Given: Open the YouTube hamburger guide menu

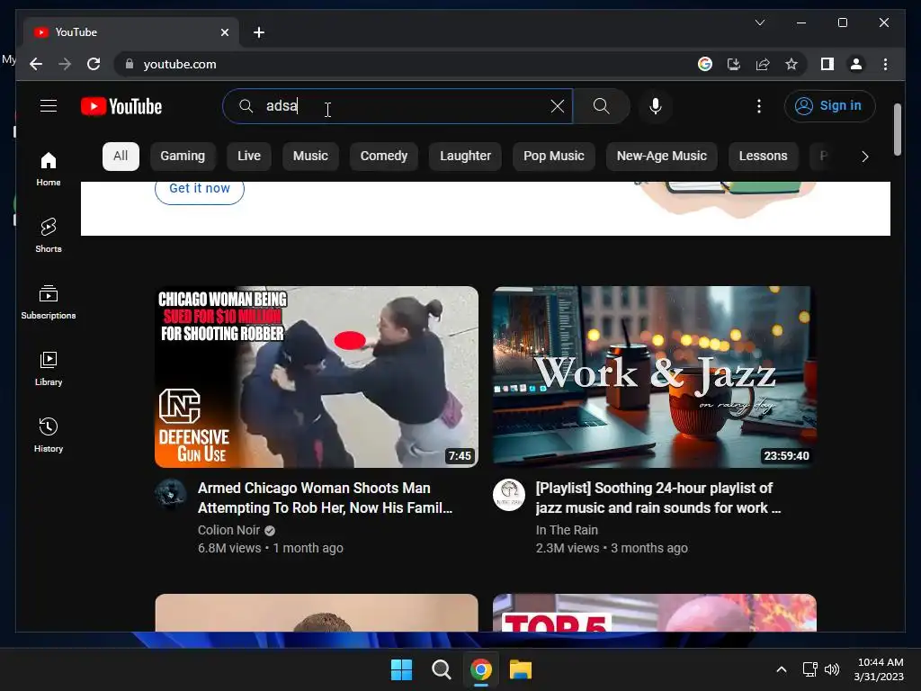Looking at the screenshot, I should 49,106.
